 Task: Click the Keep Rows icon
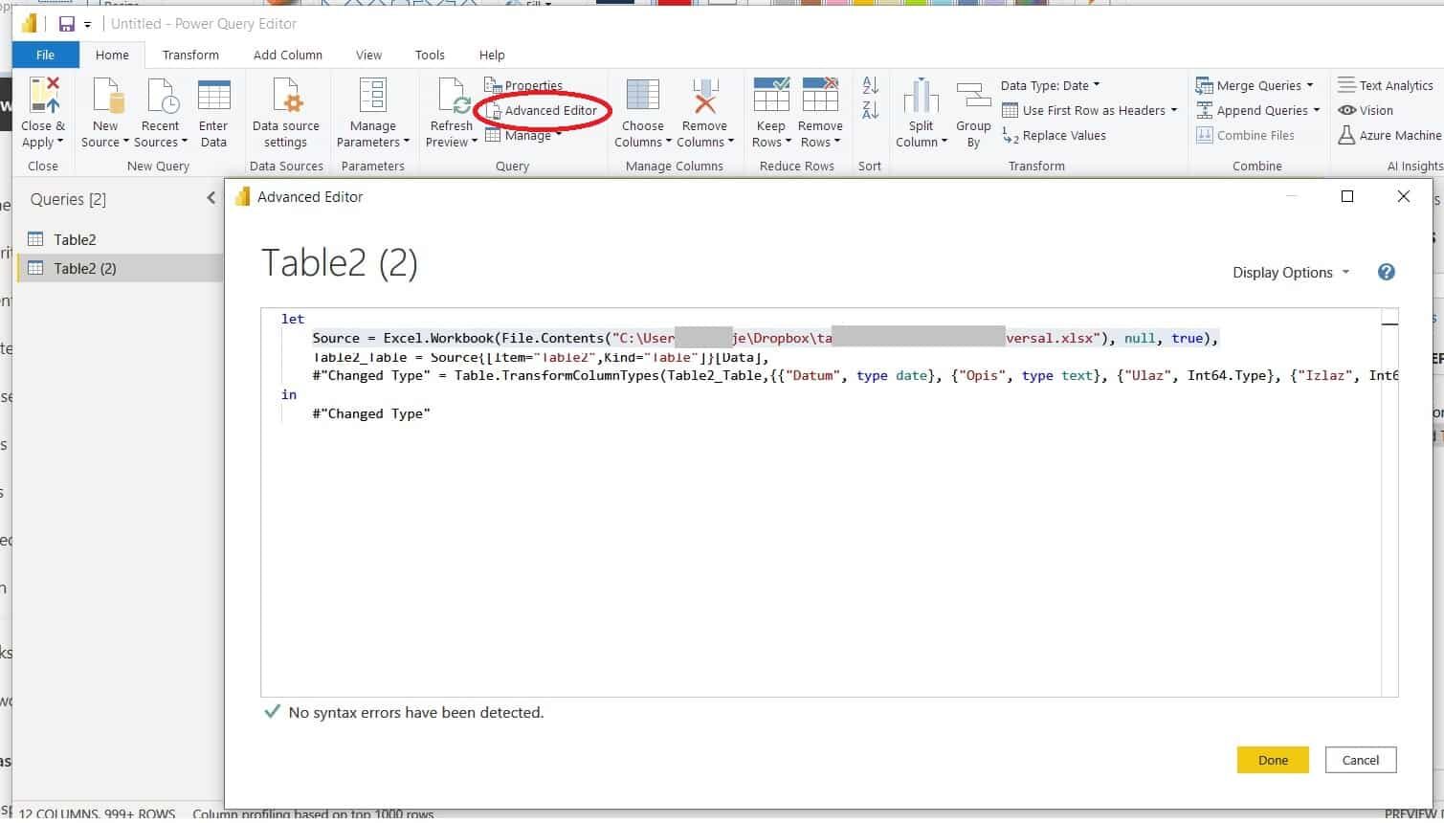pos(771,96)
